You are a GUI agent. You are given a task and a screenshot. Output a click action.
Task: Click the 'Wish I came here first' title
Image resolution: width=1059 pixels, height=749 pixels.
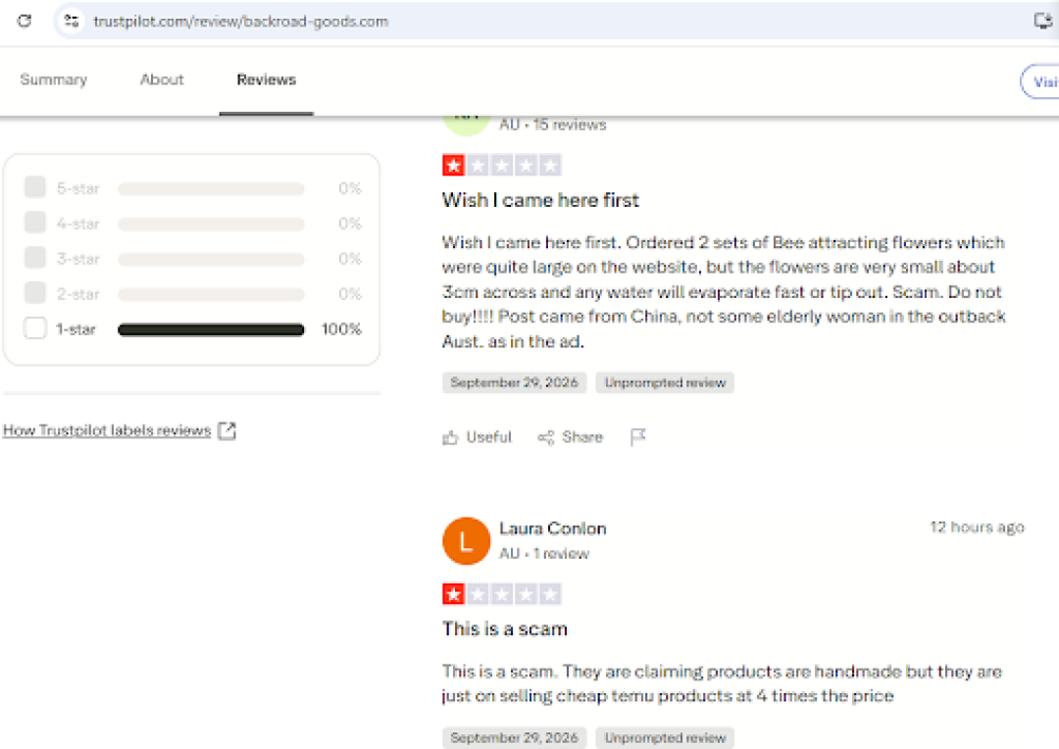click(x=540, y=200)
